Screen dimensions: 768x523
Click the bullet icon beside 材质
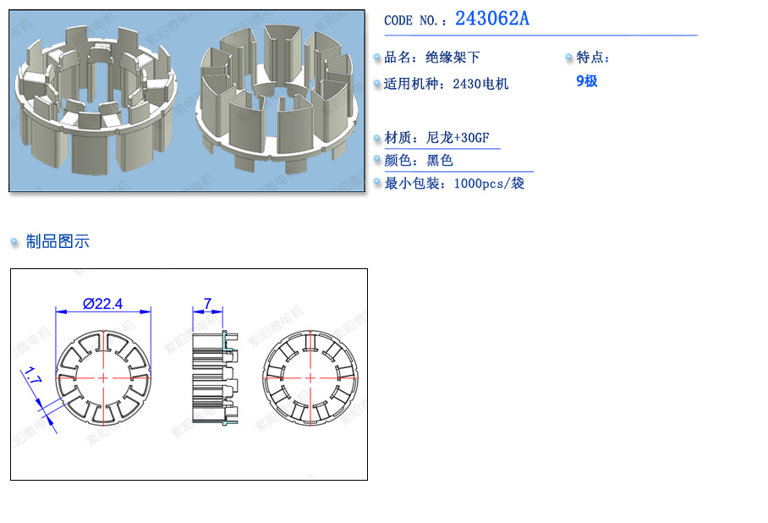377,138
